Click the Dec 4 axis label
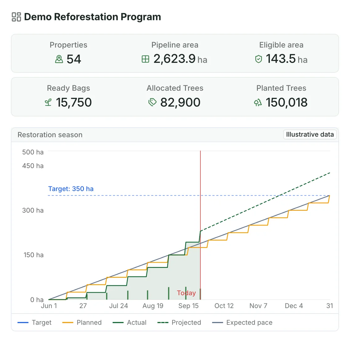 [x=294, y=306]
